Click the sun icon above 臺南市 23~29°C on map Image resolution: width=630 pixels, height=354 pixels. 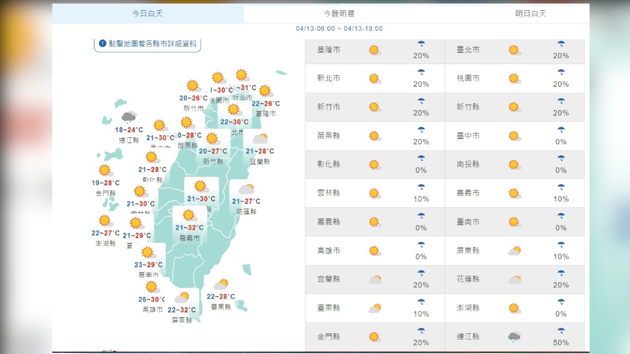(148, 252)
